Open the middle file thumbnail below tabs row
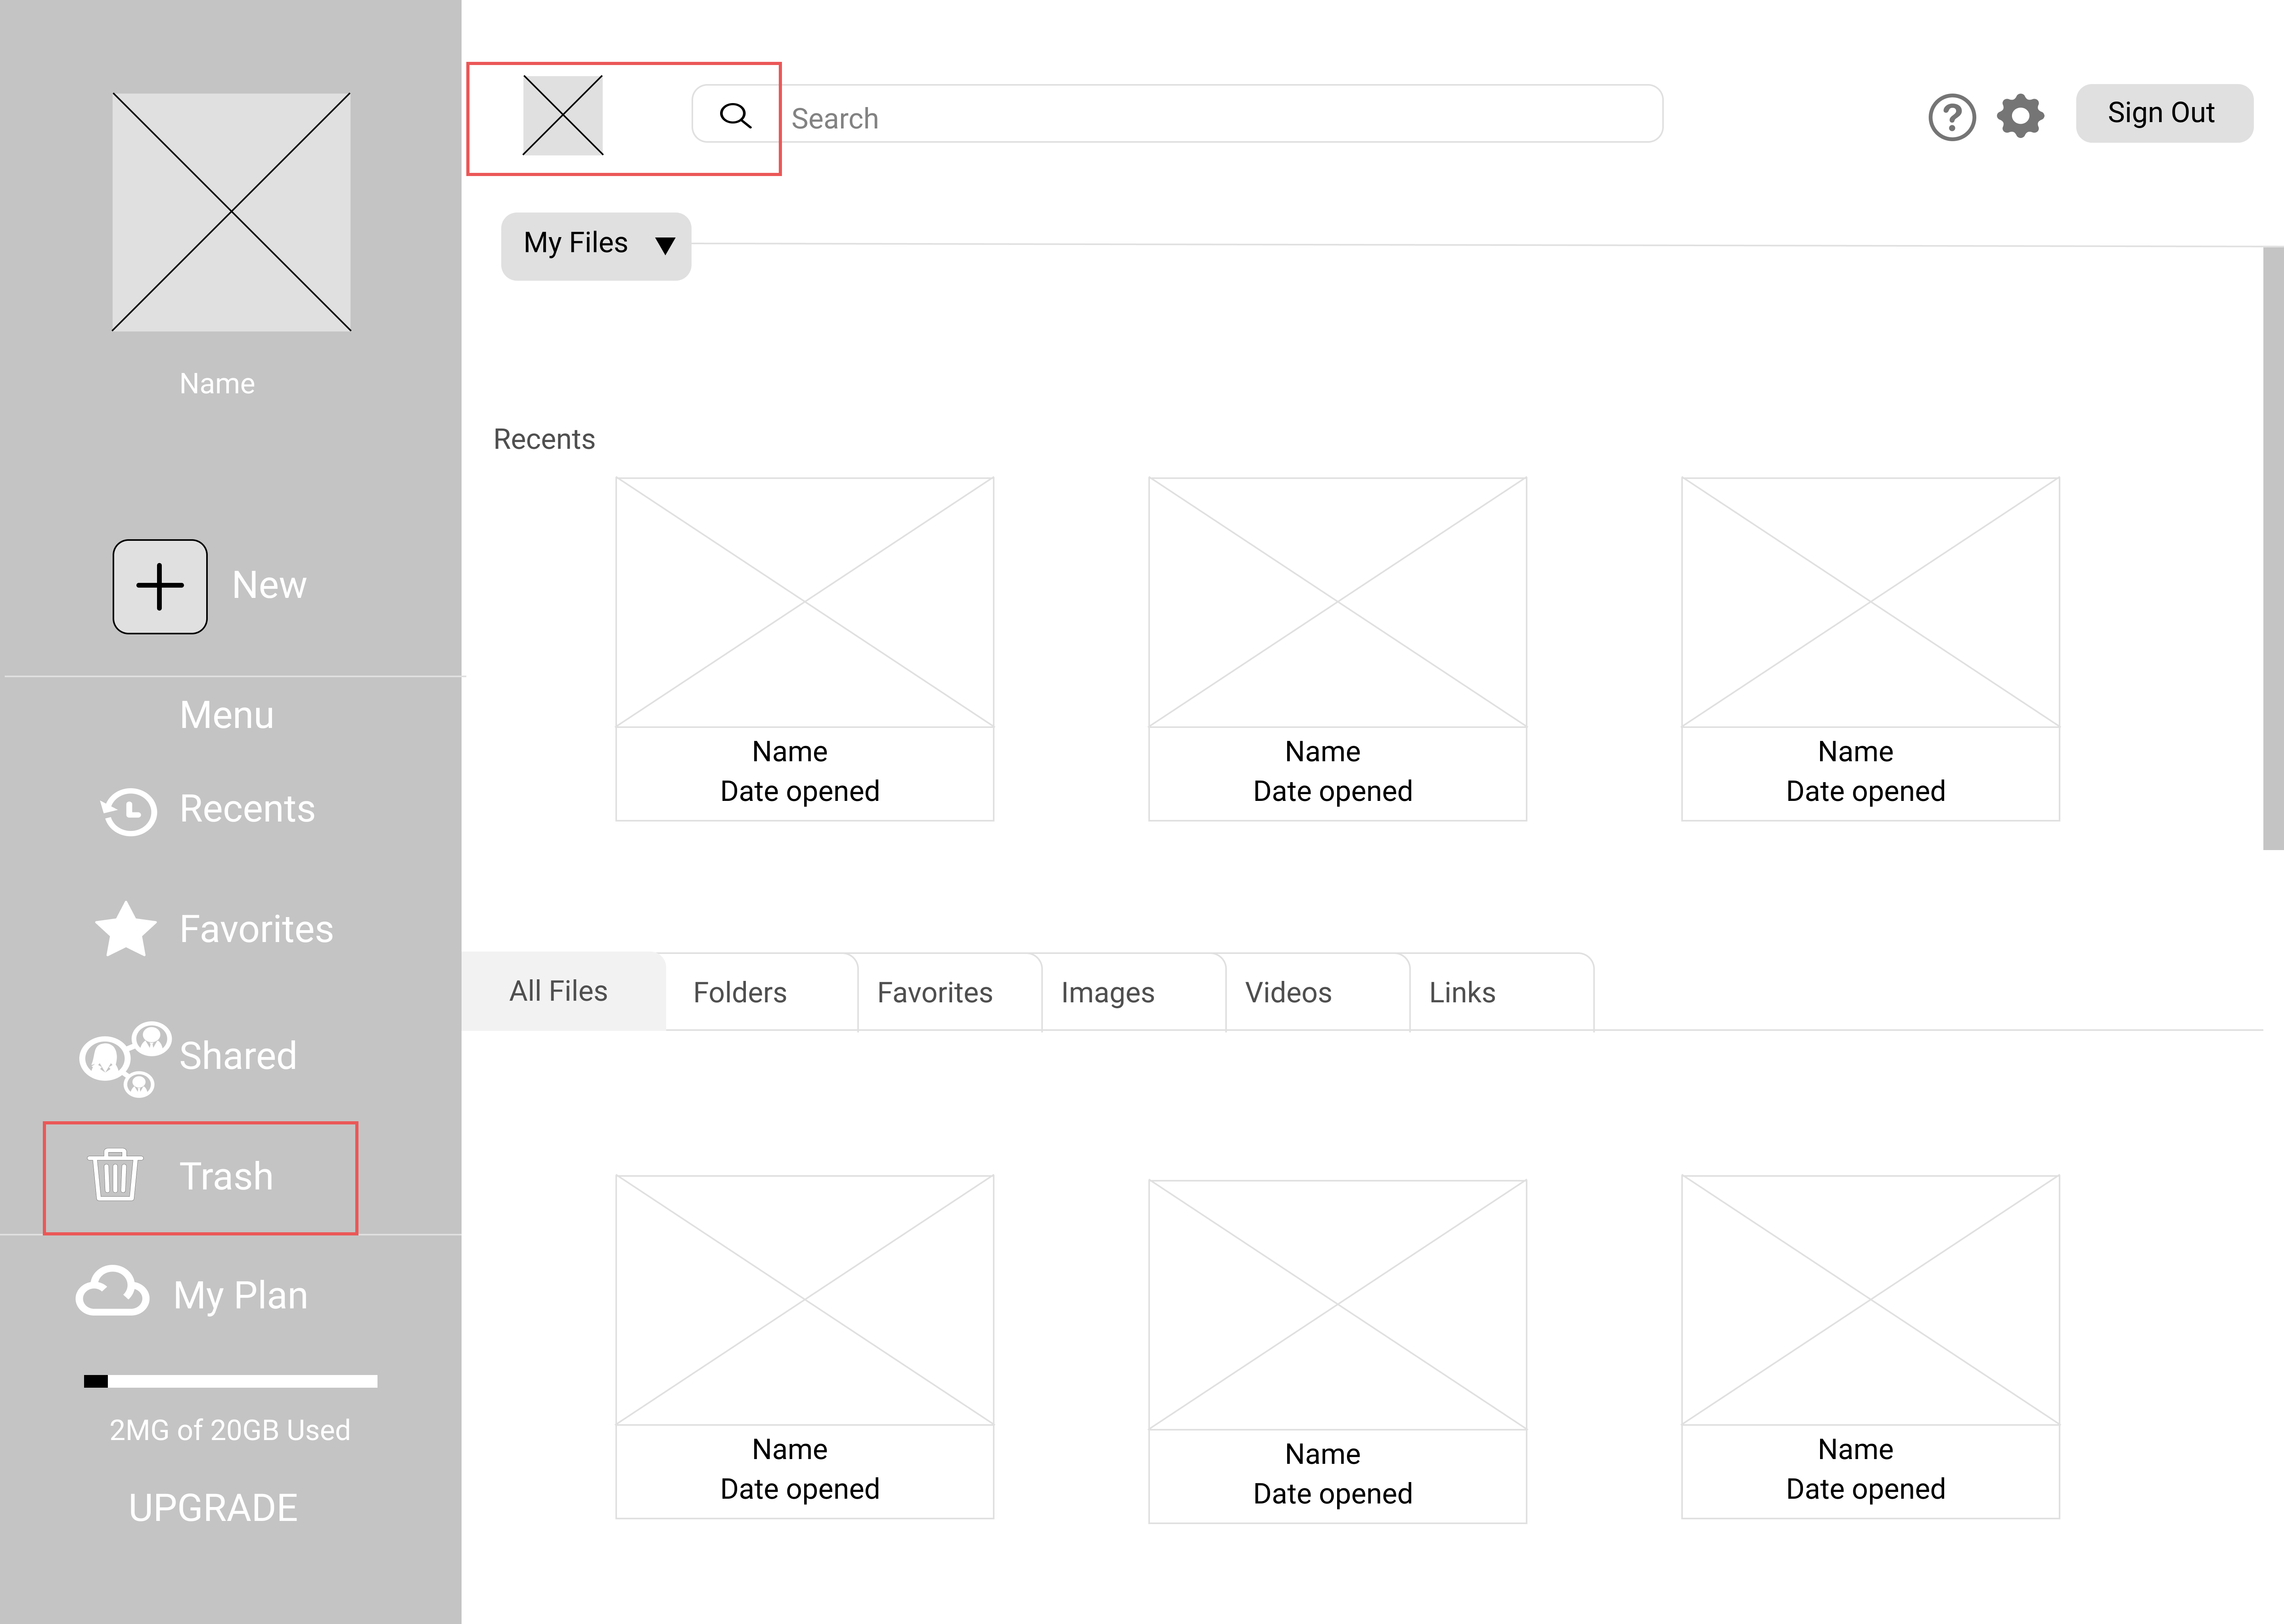The image size is (2284, 1624). 1338,1352
